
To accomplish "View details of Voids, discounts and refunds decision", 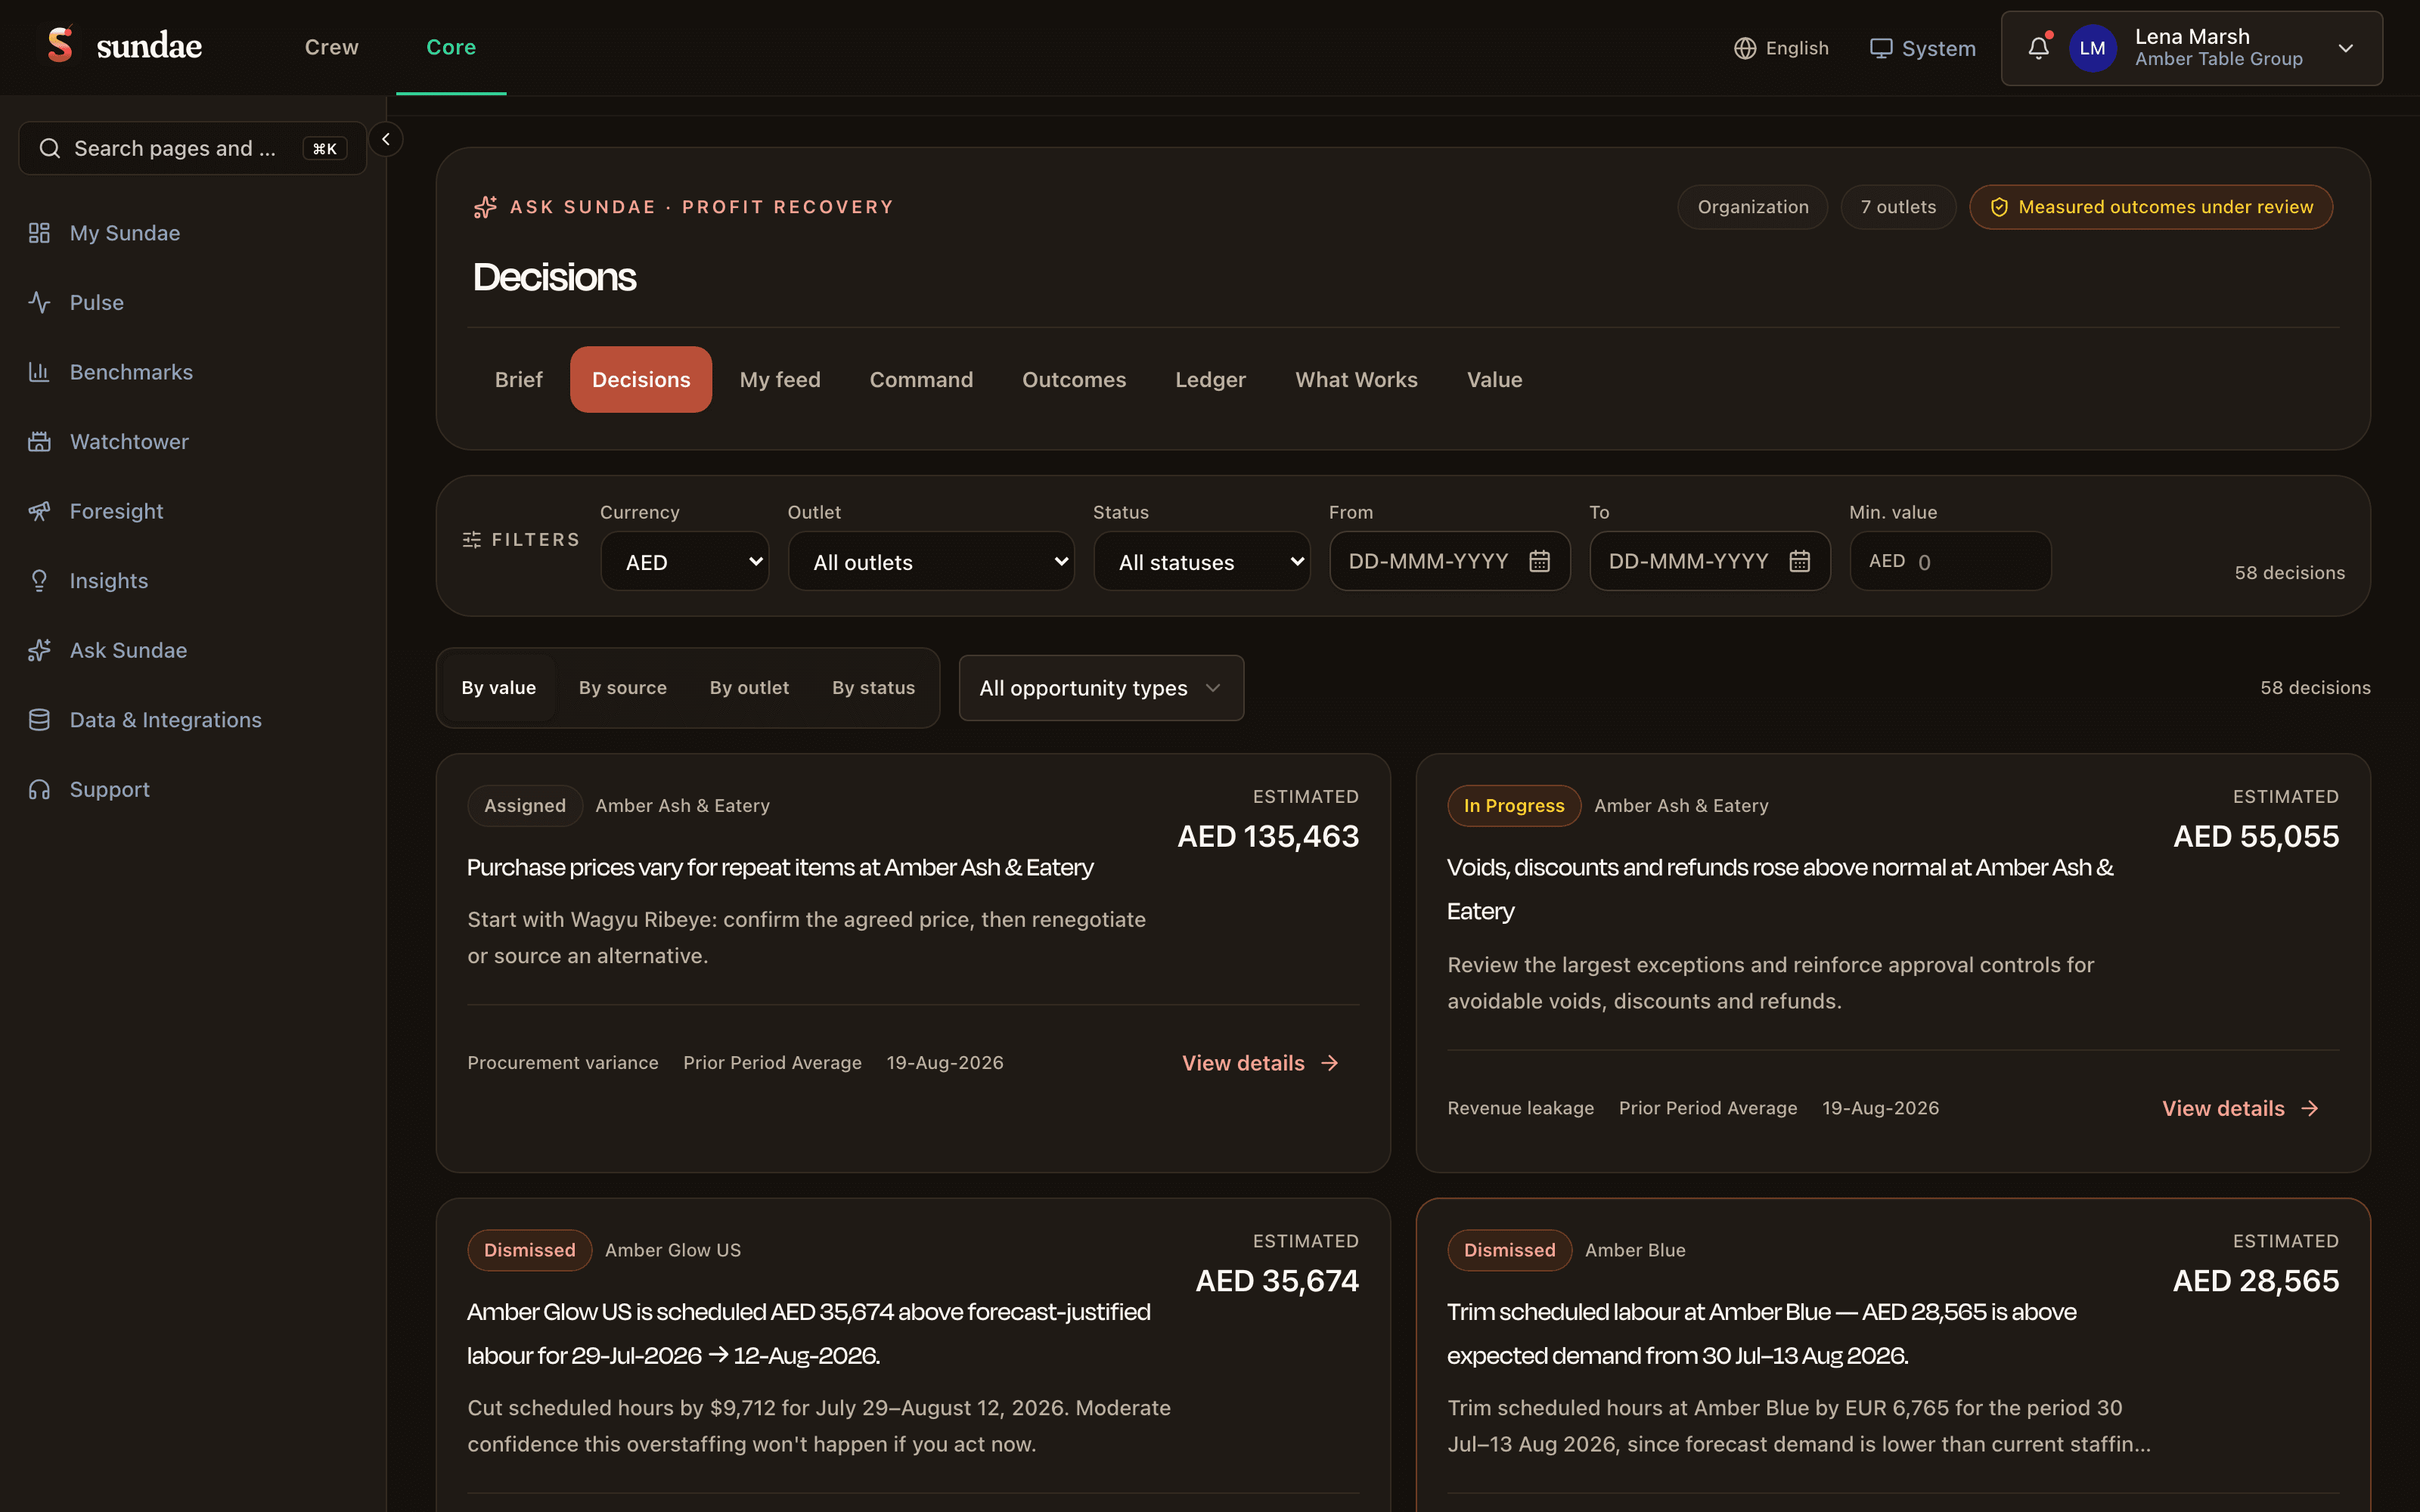I will pos(2240,1108).
